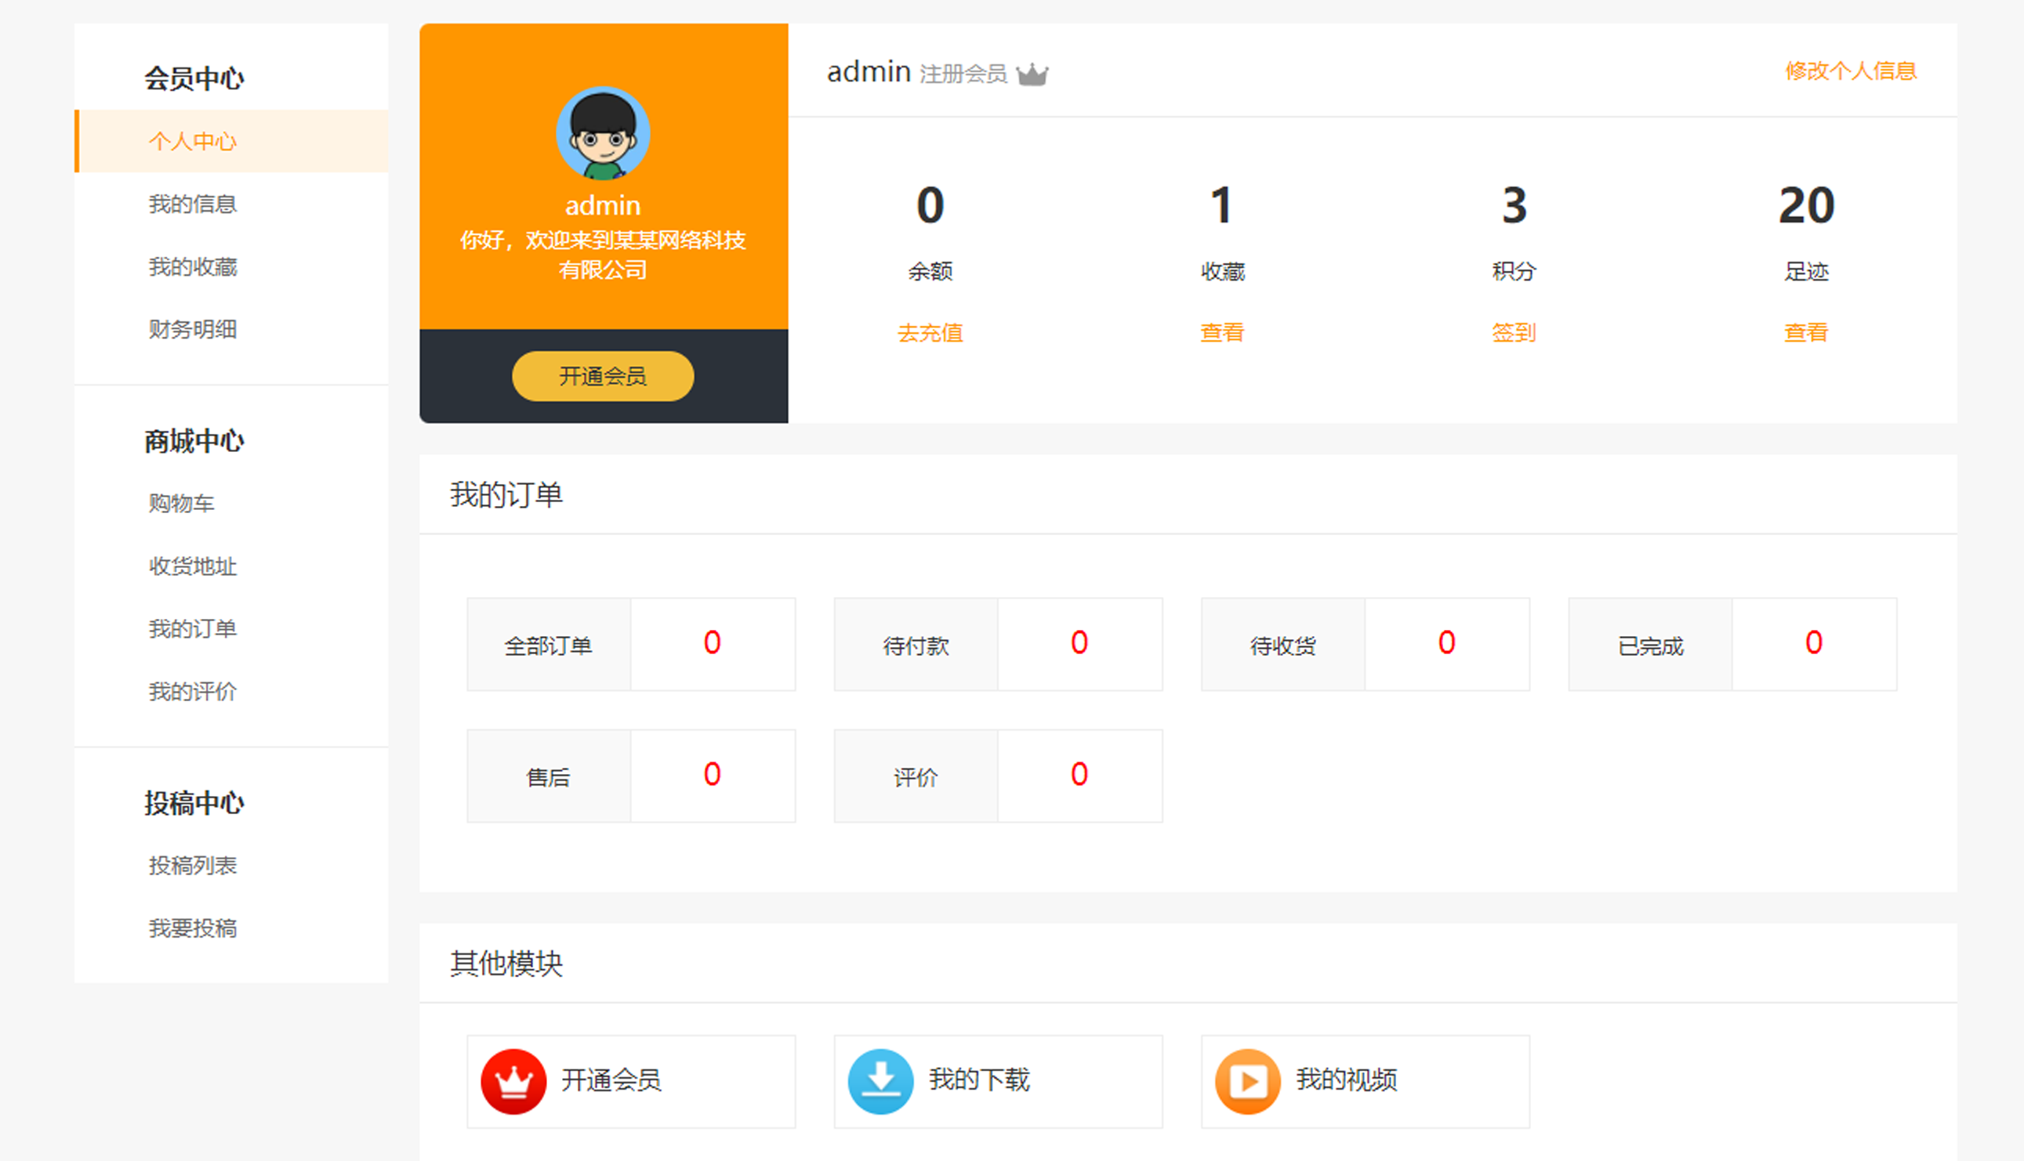Image resolution: width=2024 pixels, height=1161 pixels.
Task: Open the 售后 order tile
Action: [x=631, y=776]
